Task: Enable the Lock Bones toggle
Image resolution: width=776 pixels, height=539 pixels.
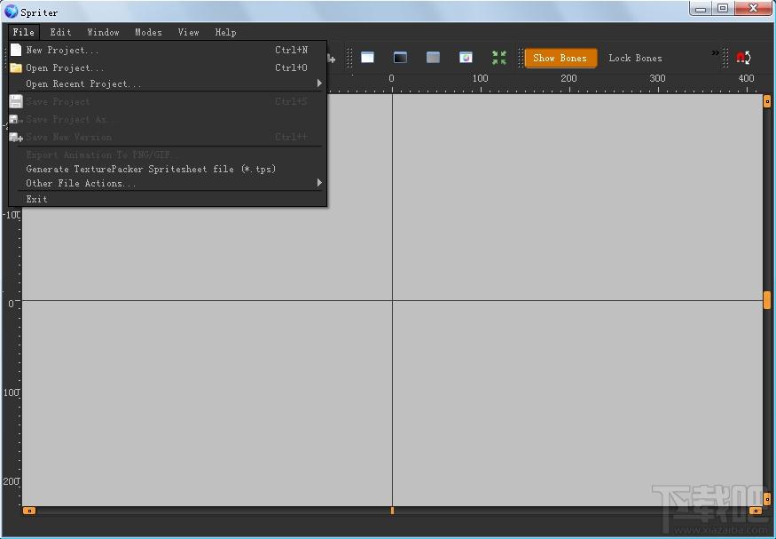Action: tap(635, 59)
